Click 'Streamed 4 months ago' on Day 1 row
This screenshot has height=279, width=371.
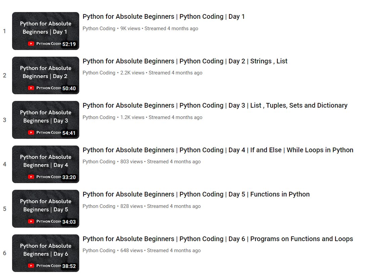[x=171, y=29]
